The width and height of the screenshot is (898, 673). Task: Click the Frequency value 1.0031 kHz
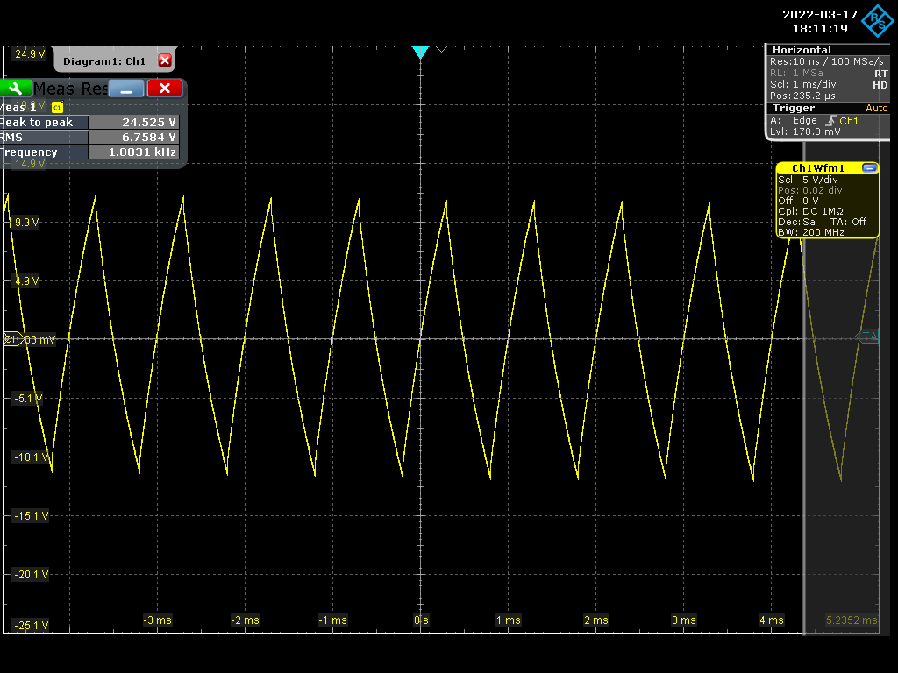tap(133, 152)
